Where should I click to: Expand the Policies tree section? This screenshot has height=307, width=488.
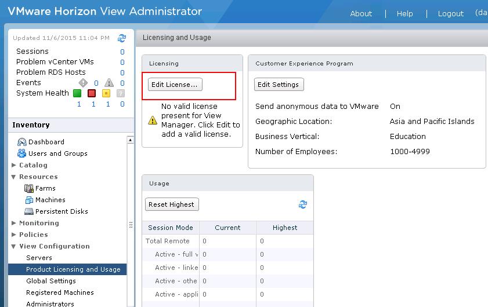pyautogui.click(x=14, y=235)
